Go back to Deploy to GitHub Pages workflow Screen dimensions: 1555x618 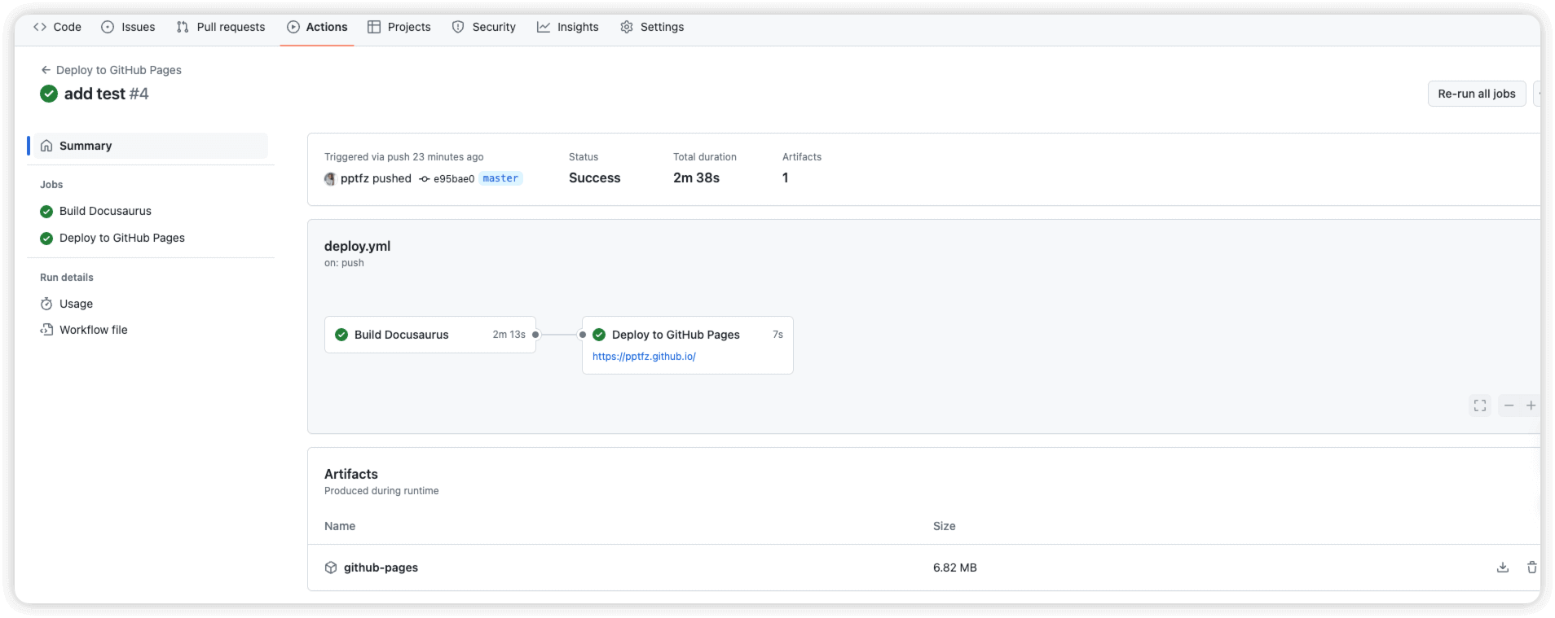point(111,70)
